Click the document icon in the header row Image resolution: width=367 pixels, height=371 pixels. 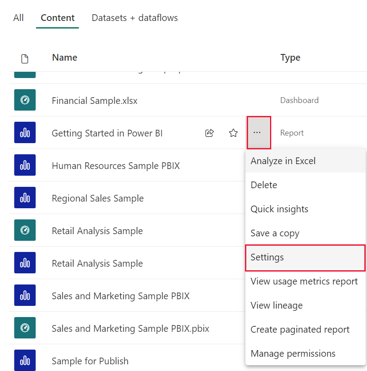24,58
